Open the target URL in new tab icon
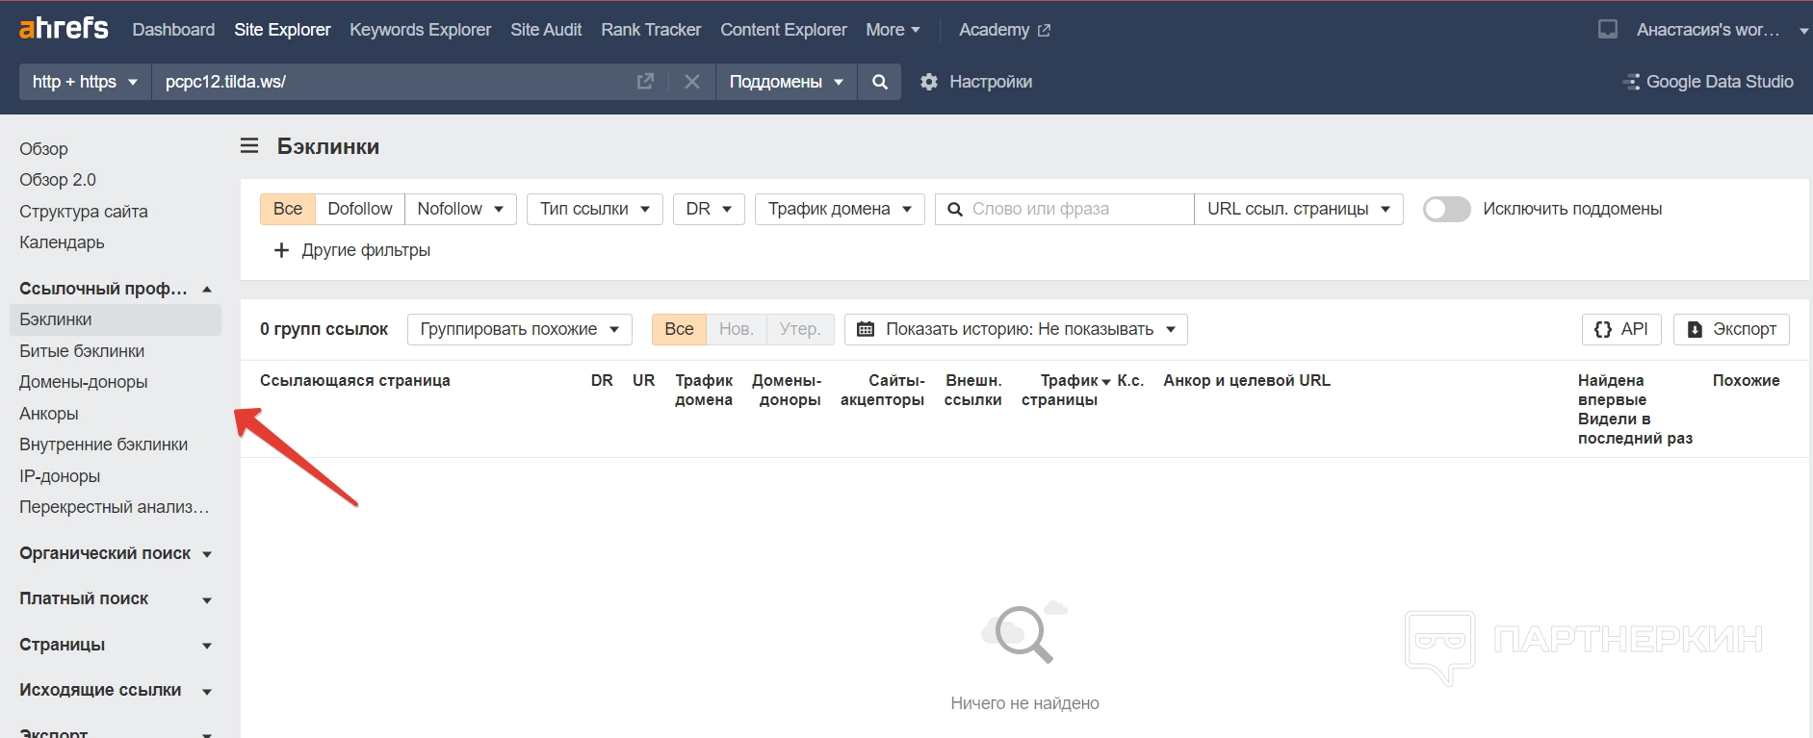Viewport: 1813px width, 738px height. point(645,82)
